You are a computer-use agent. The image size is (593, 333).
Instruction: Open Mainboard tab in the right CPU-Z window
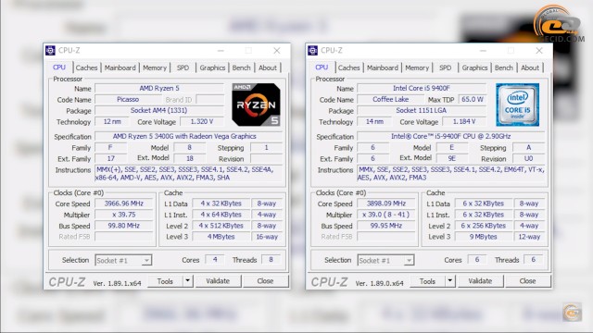[383, 68]
